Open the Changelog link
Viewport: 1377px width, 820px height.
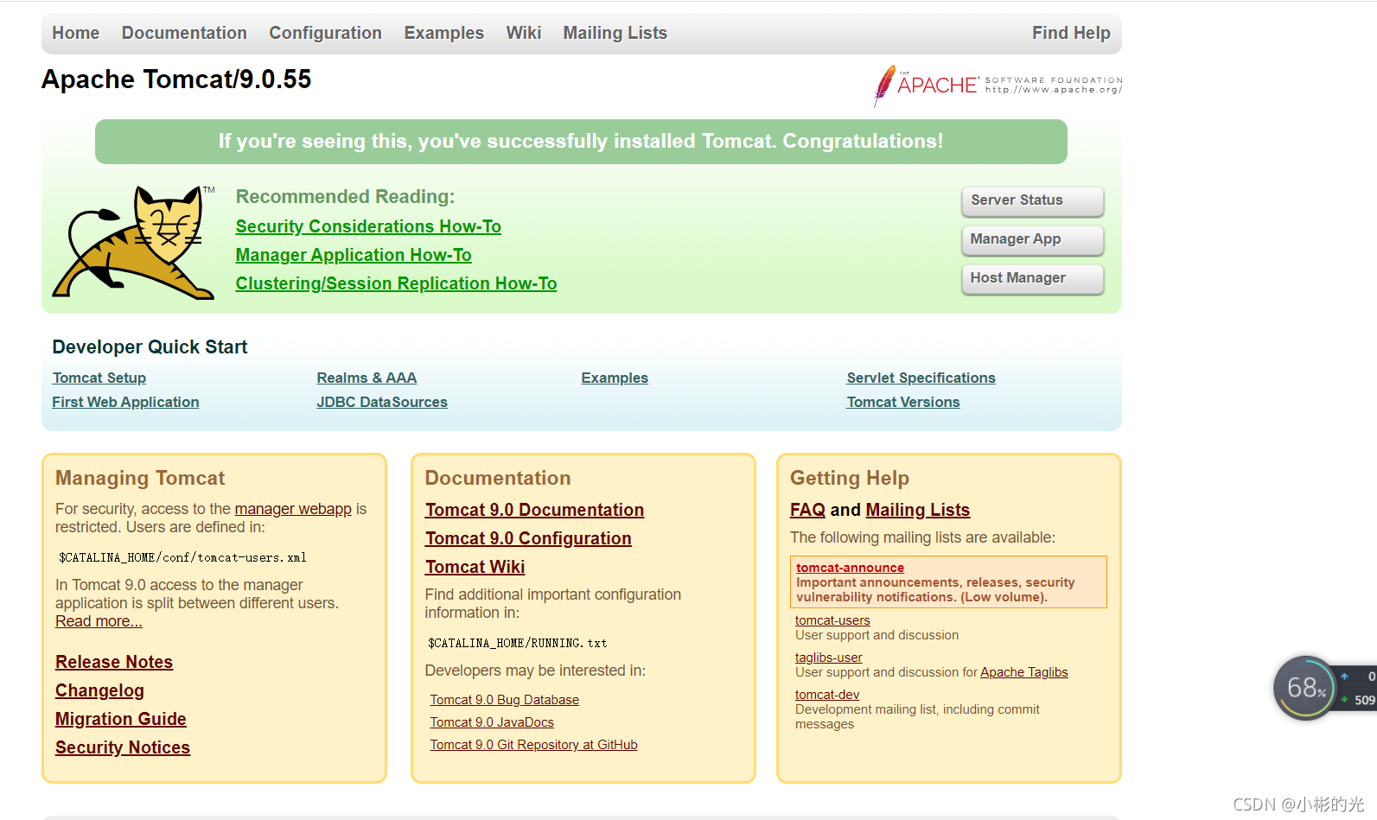(99, 690)
